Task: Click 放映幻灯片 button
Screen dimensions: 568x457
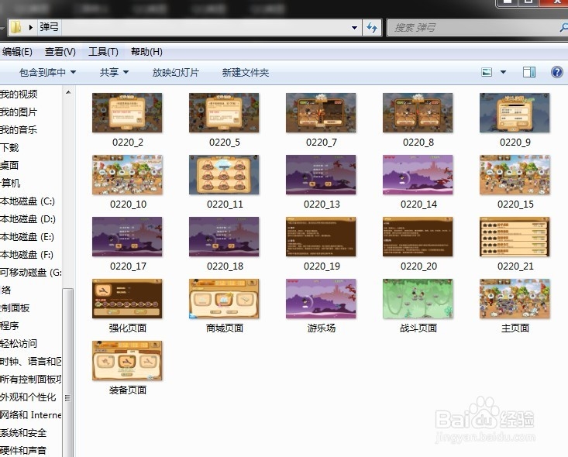Action: [176, 73]
